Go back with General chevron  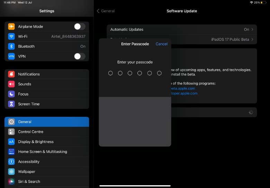click(x=98, y=11)
